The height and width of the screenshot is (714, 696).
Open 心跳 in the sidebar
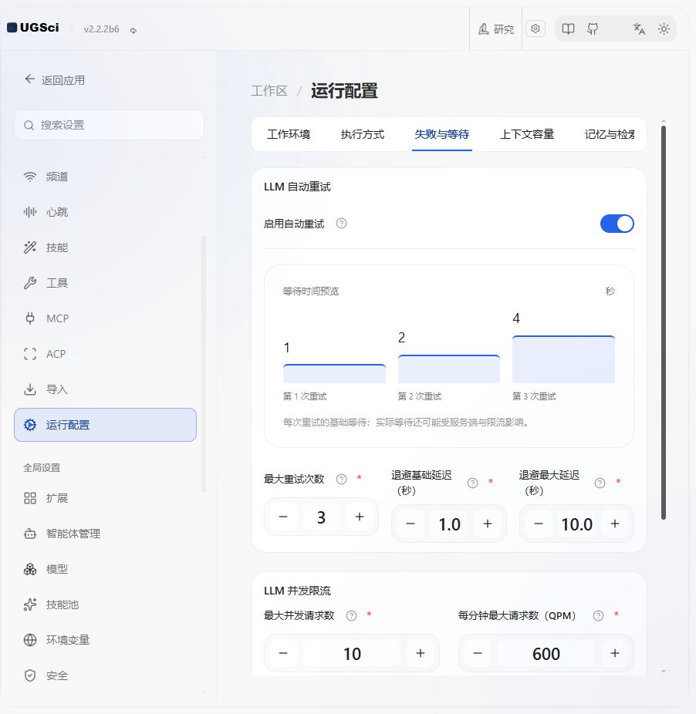105,212
